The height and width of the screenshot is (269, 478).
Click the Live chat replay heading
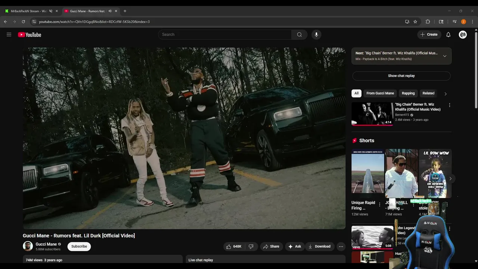pos(201,260)
